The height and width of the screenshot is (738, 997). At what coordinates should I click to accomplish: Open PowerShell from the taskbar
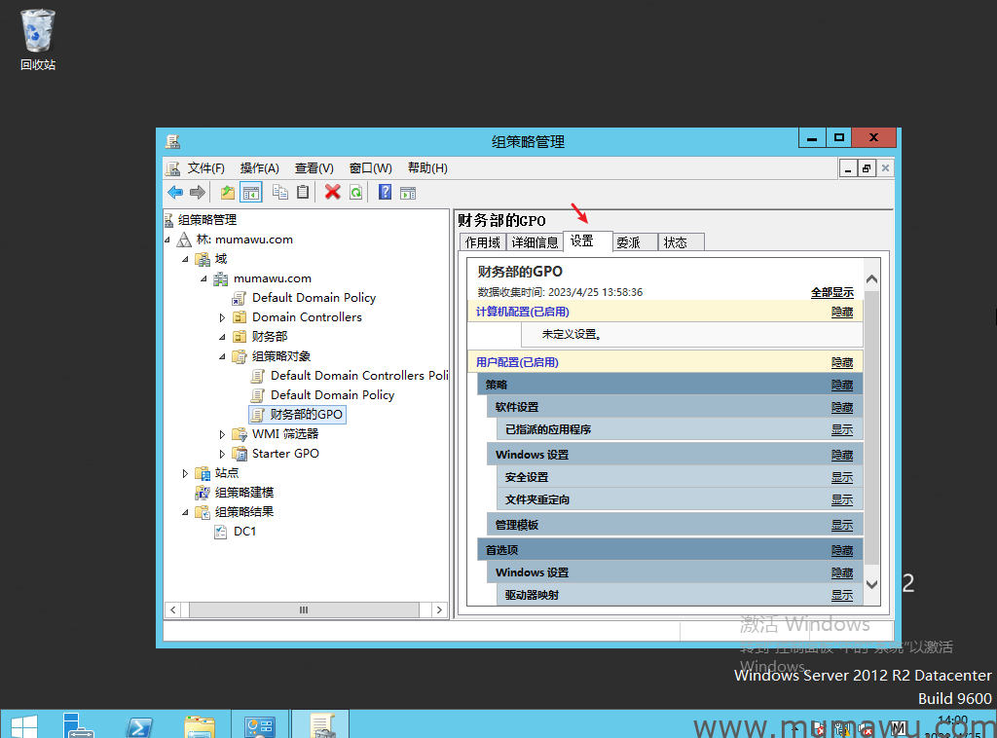[139, 725]
